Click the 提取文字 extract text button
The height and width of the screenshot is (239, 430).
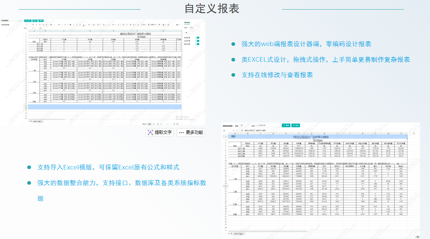pyautogui.click(x=160, y=132)
